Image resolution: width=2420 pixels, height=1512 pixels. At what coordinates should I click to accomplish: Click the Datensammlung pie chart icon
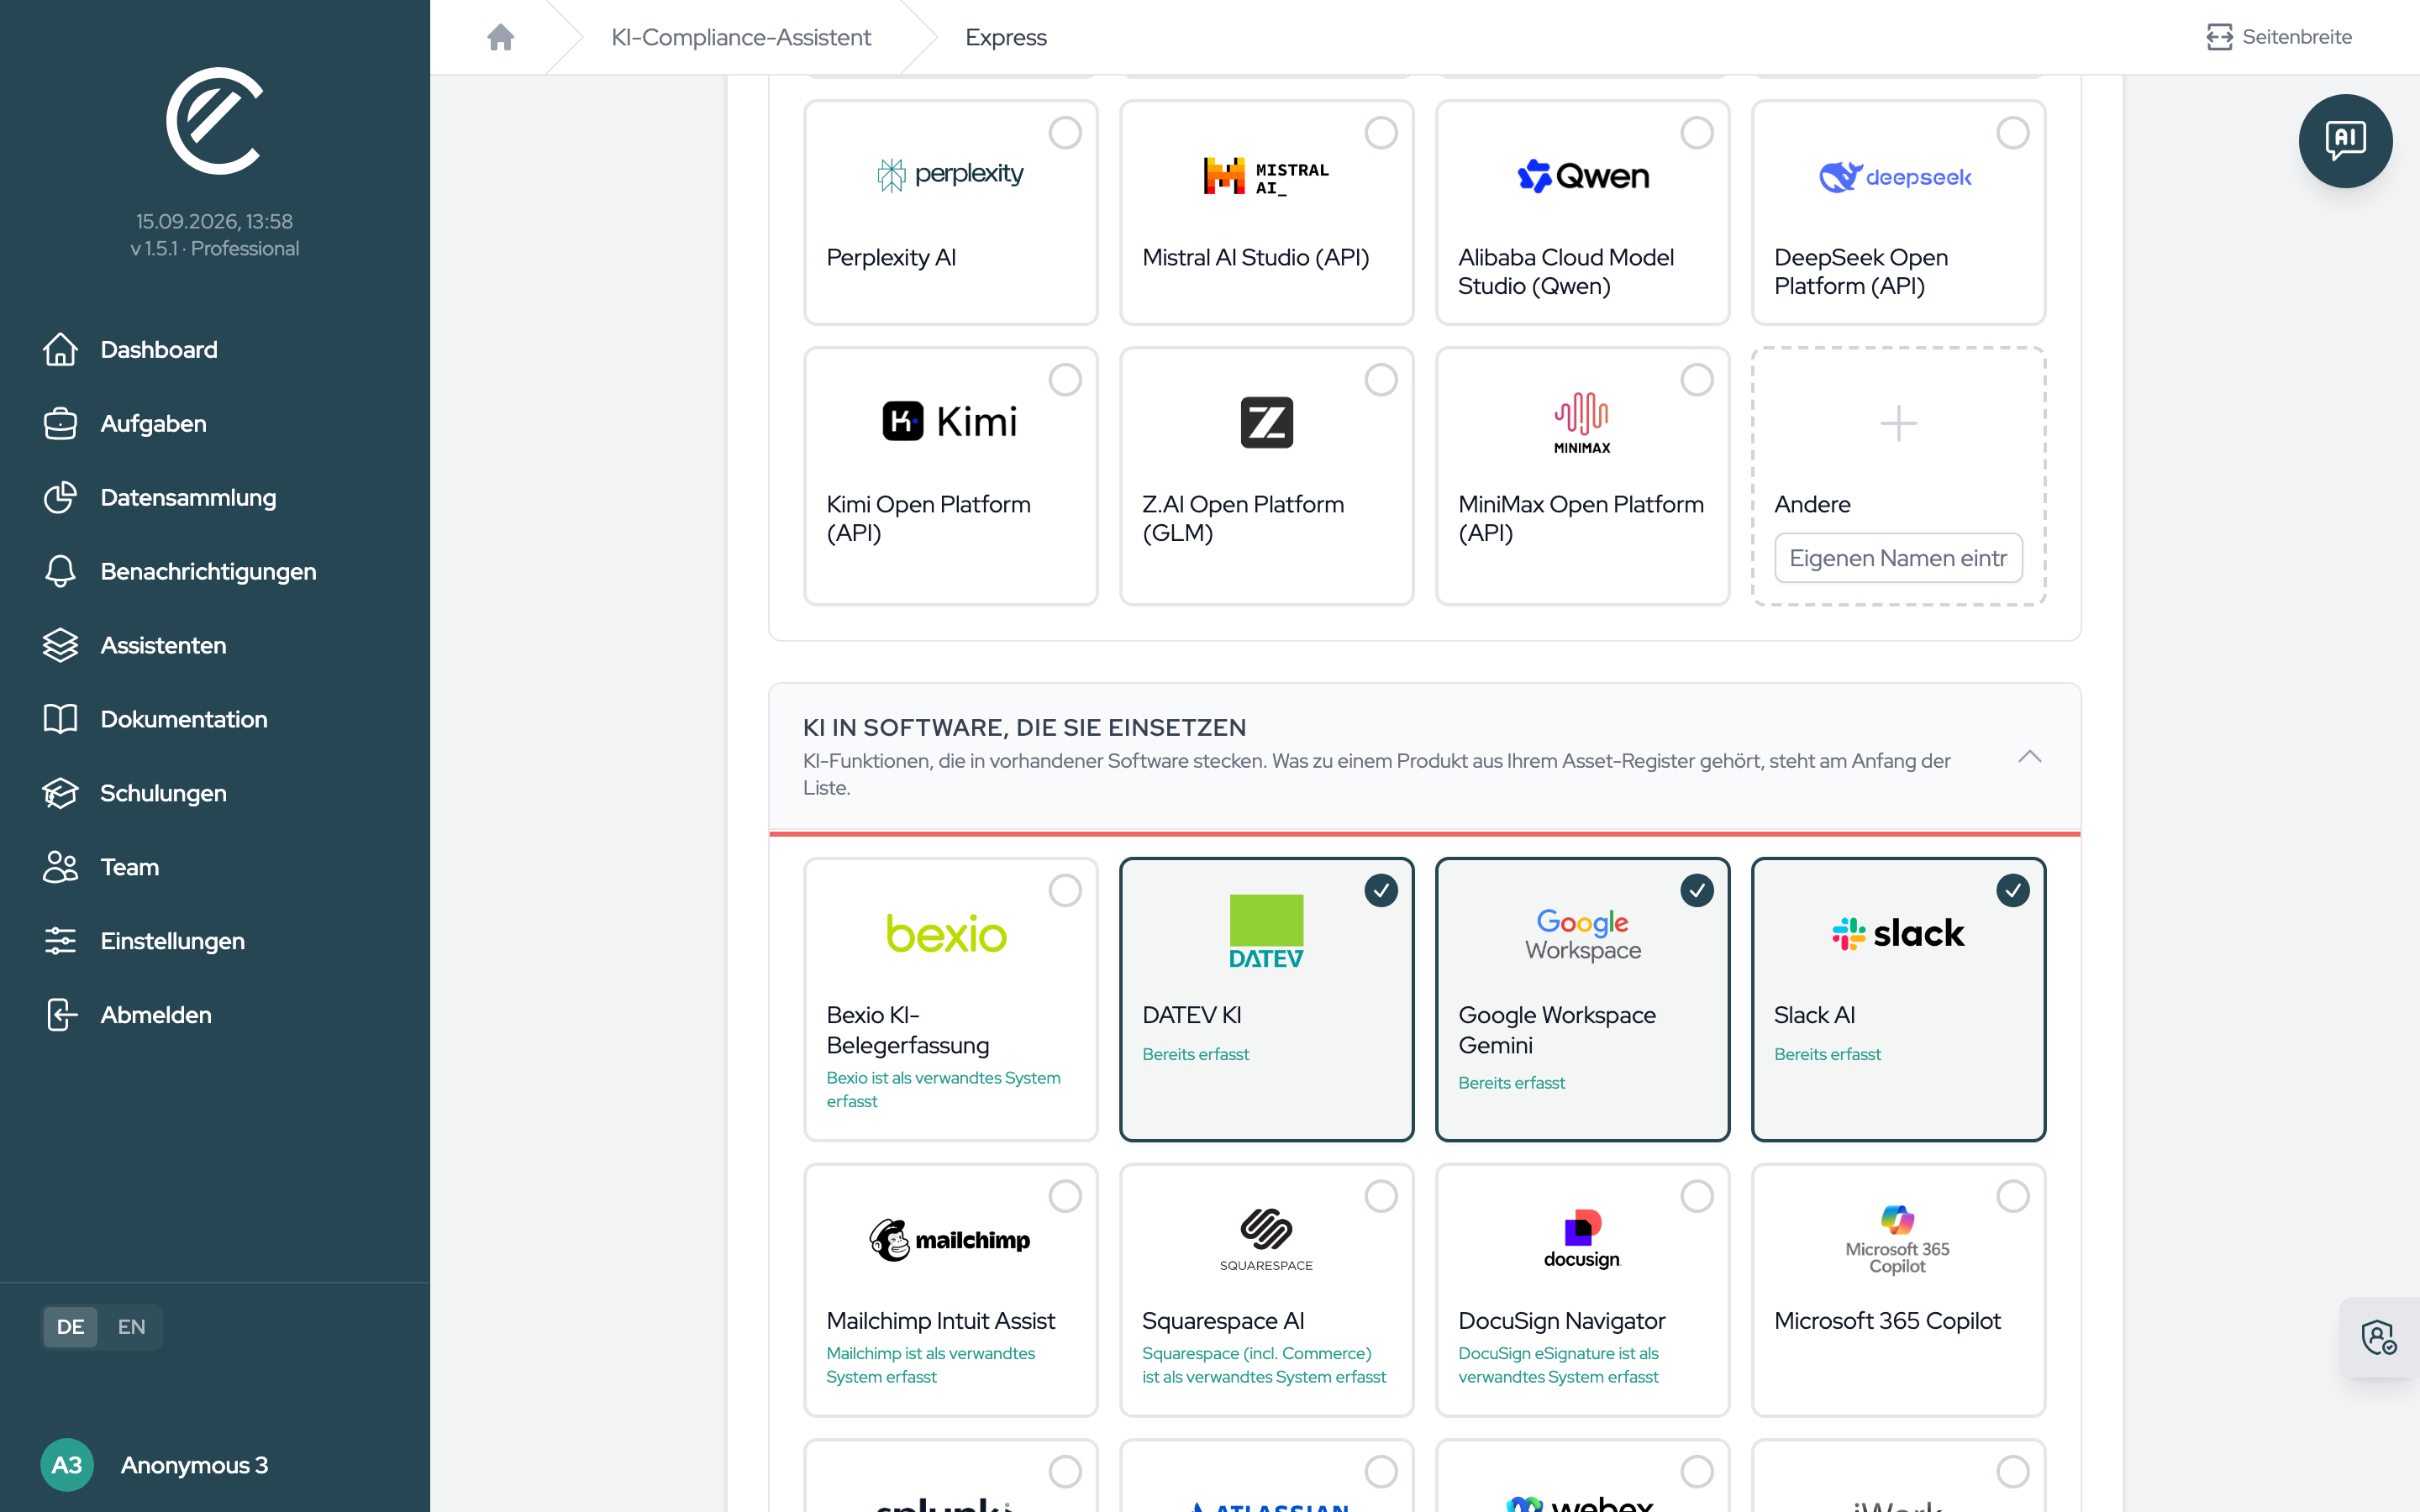click(60, 497)
